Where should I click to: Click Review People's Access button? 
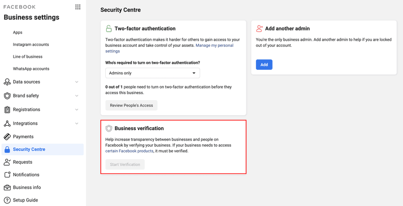131,106
